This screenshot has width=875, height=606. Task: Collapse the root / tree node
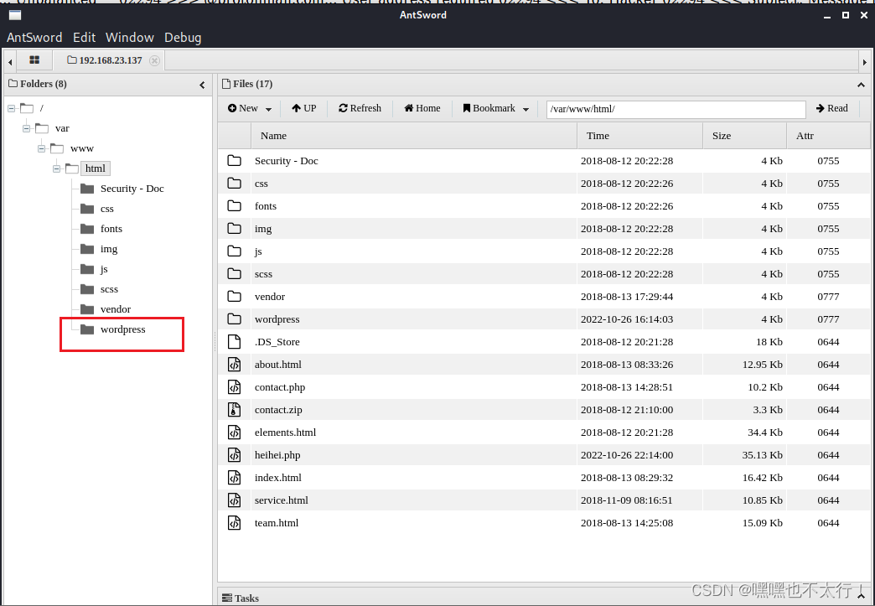(x=11, y=108)
